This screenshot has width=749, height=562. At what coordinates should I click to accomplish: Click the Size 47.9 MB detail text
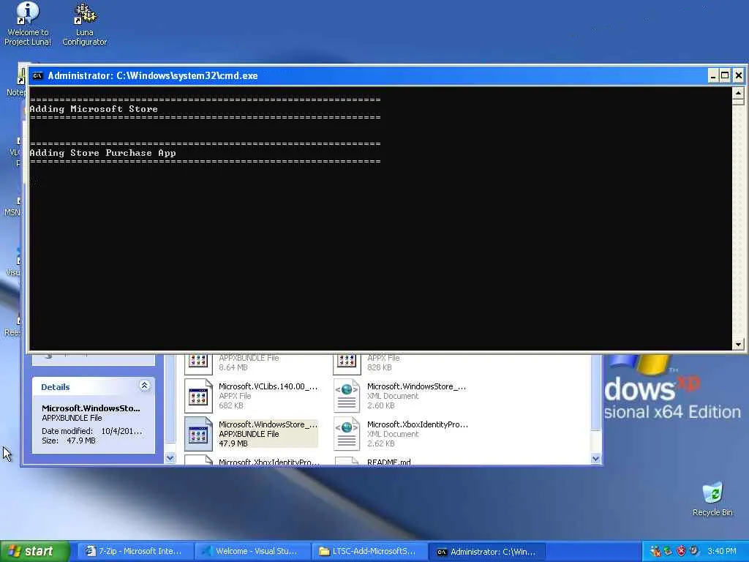pos(69,441)
